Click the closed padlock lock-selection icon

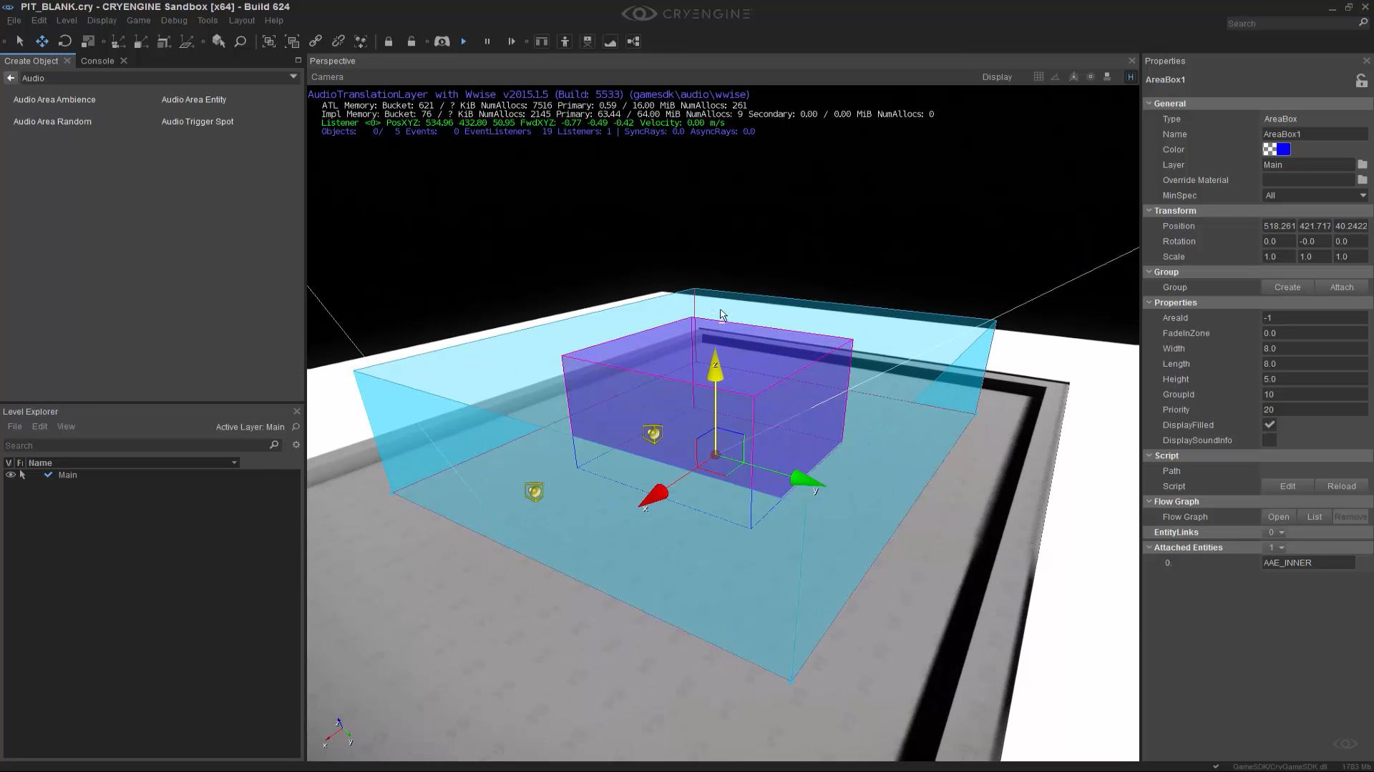[389, 41]
